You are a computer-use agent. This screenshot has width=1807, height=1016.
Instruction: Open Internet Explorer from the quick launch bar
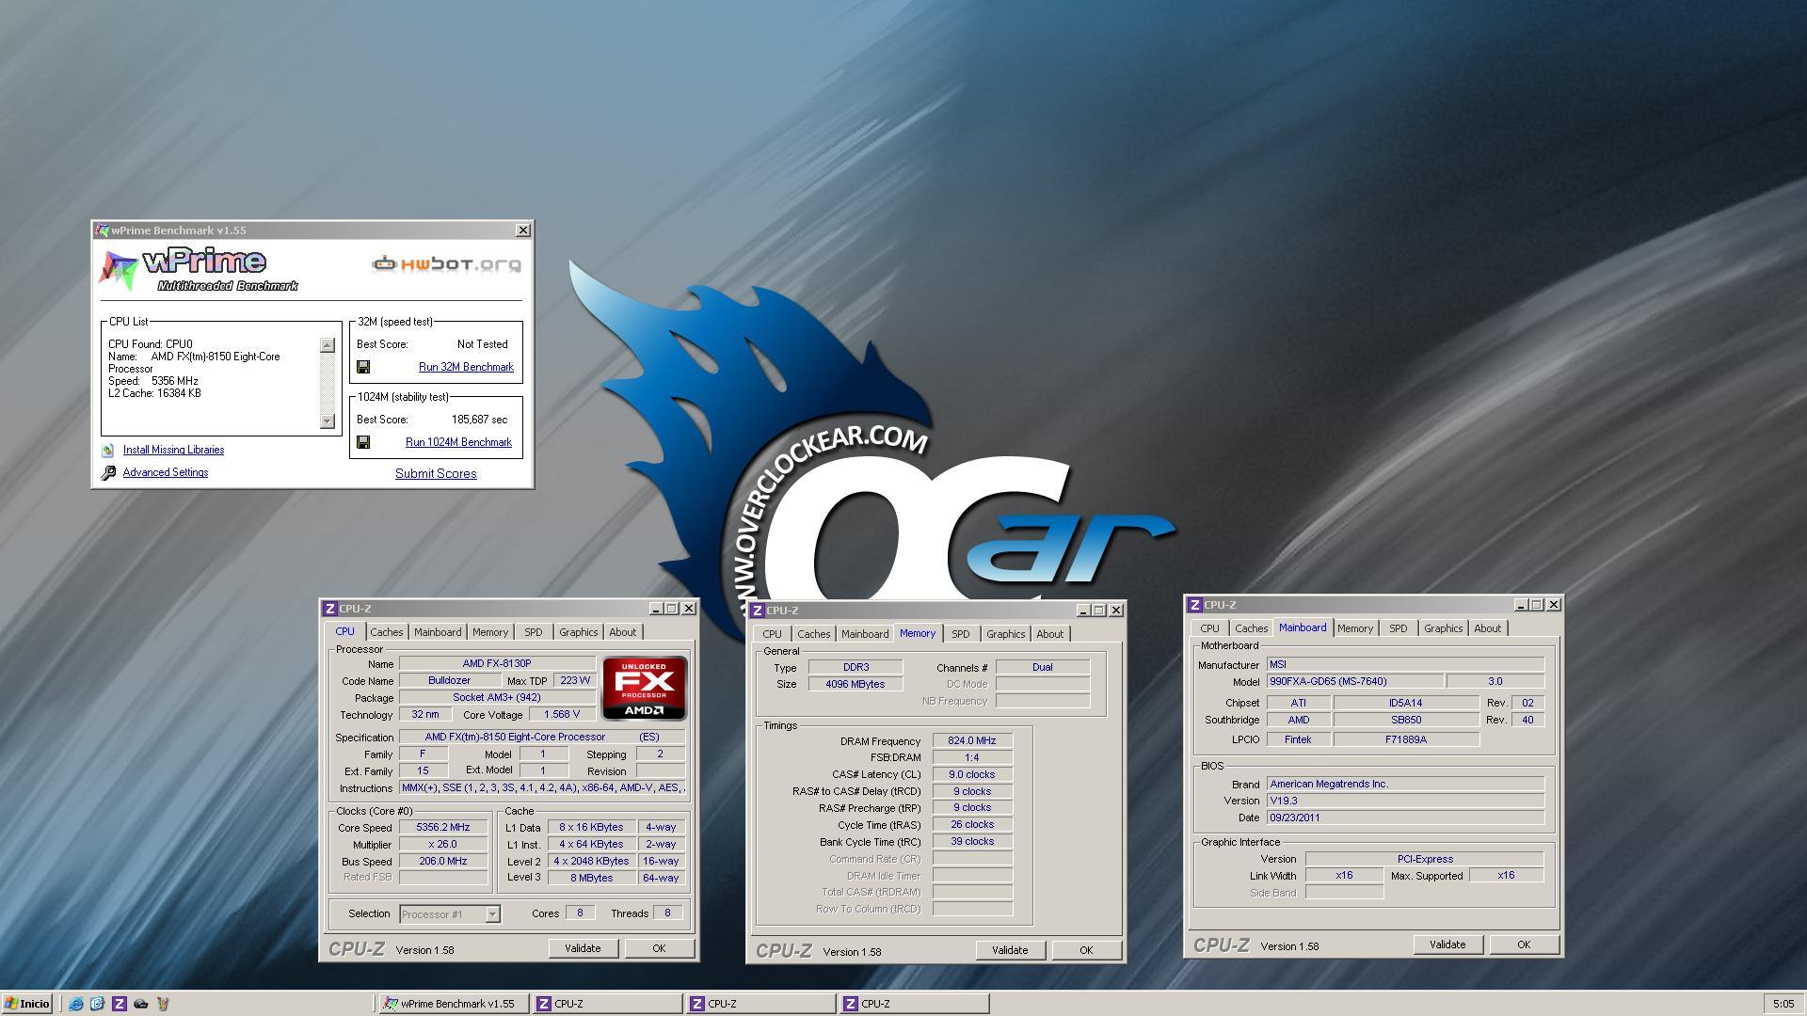(76, 1004)
